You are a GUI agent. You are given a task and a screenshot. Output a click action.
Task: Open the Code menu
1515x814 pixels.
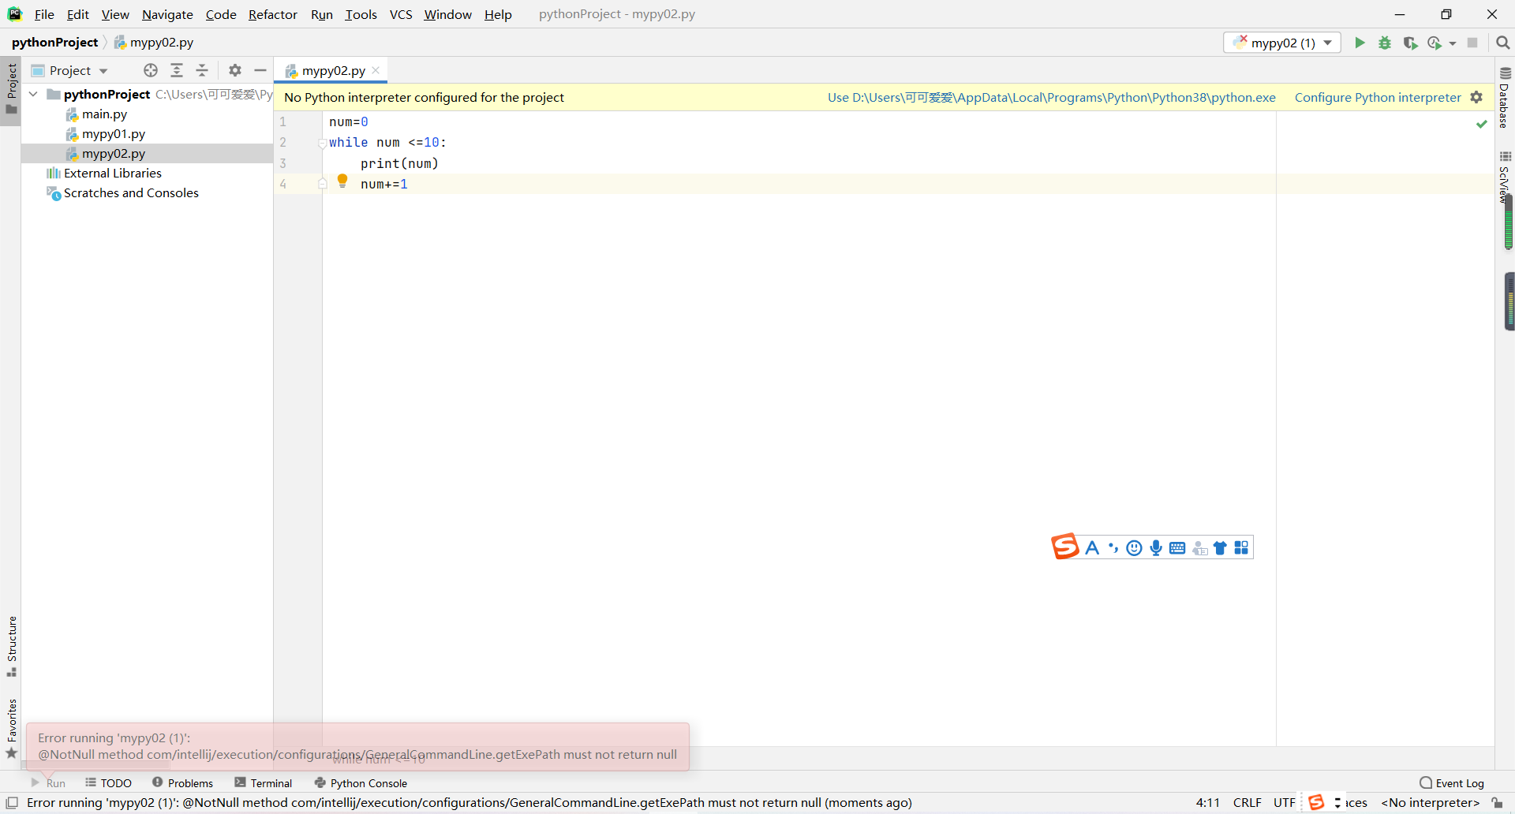pos(221,14)
